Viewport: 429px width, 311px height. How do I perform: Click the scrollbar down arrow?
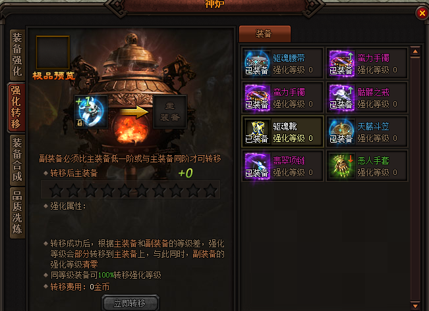415,306
